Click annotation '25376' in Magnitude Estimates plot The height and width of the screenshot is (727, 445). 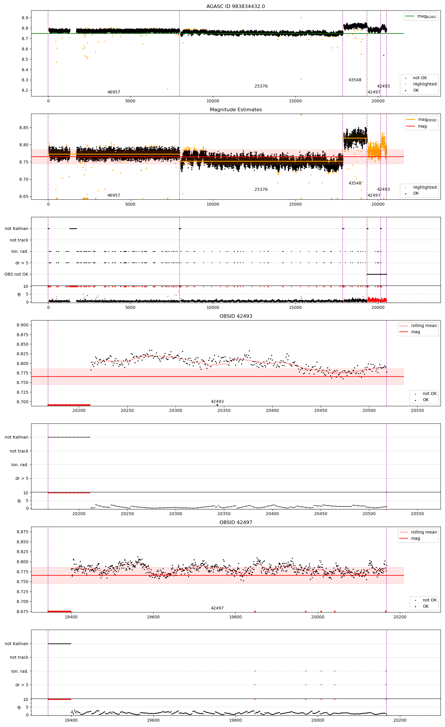[x=261, y=189]
